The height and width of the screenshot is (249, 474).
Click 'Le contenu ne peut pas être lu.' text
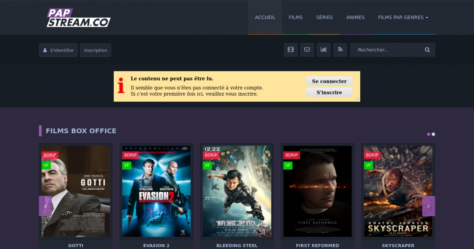pos(172,79)
